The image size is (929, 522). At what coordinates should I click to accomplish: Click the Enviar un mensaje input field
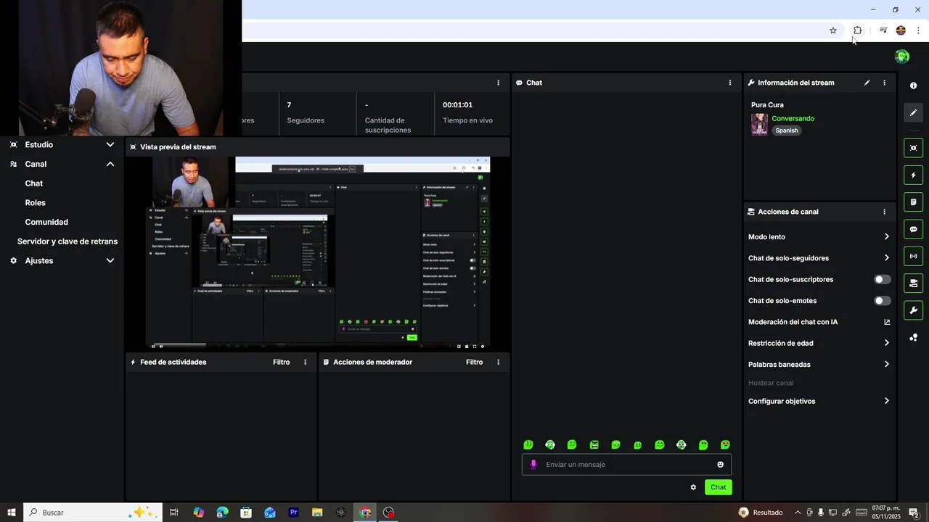pos(628,465)
